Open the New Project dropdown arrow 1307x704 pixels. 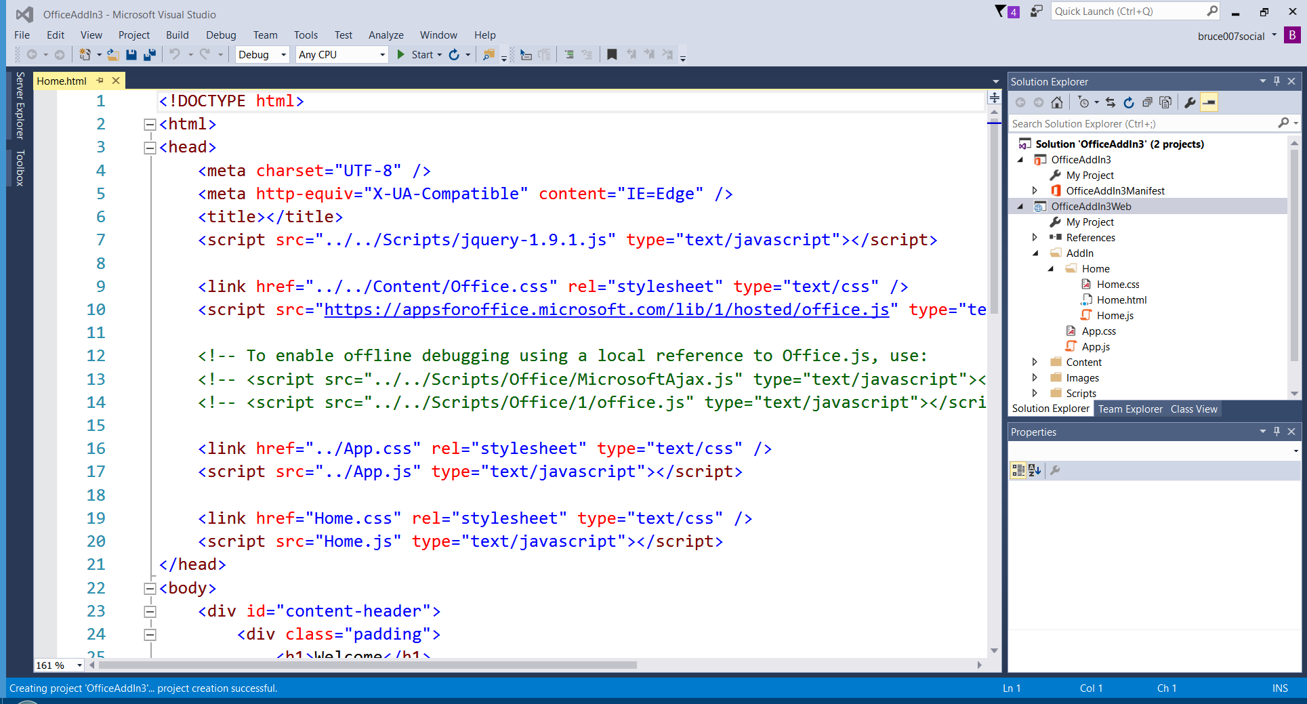(x=99, y=55)
